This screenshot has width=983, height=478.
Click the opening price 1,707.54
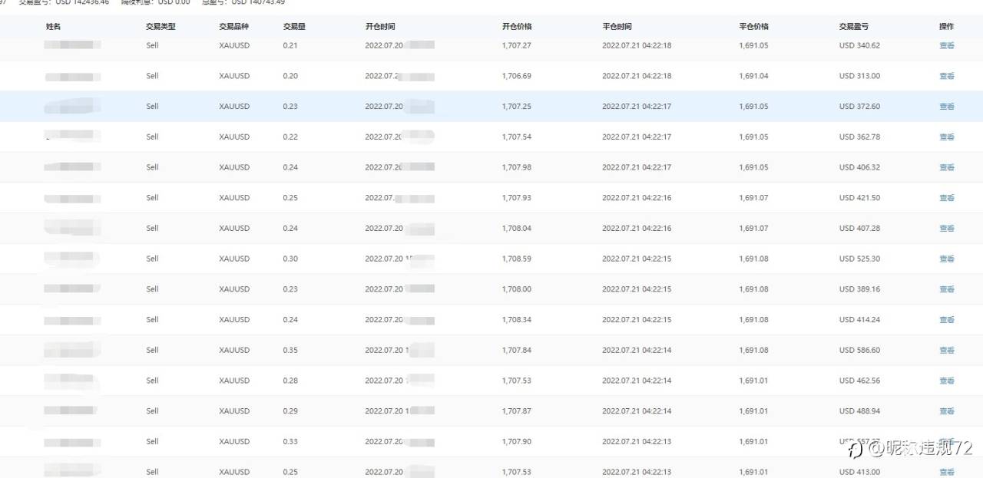[516, 137]
